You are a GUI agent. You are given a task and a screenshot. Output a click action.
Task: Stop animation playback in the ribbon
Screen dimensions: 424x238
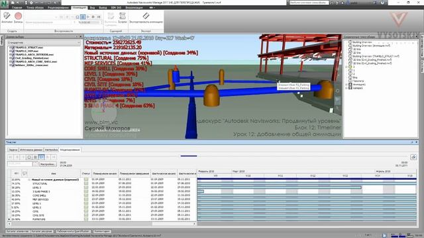coord(78,17)
